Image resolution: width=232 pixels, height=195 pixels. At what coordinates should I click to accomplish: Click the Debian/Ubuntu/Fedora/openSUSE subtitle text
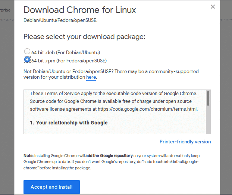(x=60, y=20)
